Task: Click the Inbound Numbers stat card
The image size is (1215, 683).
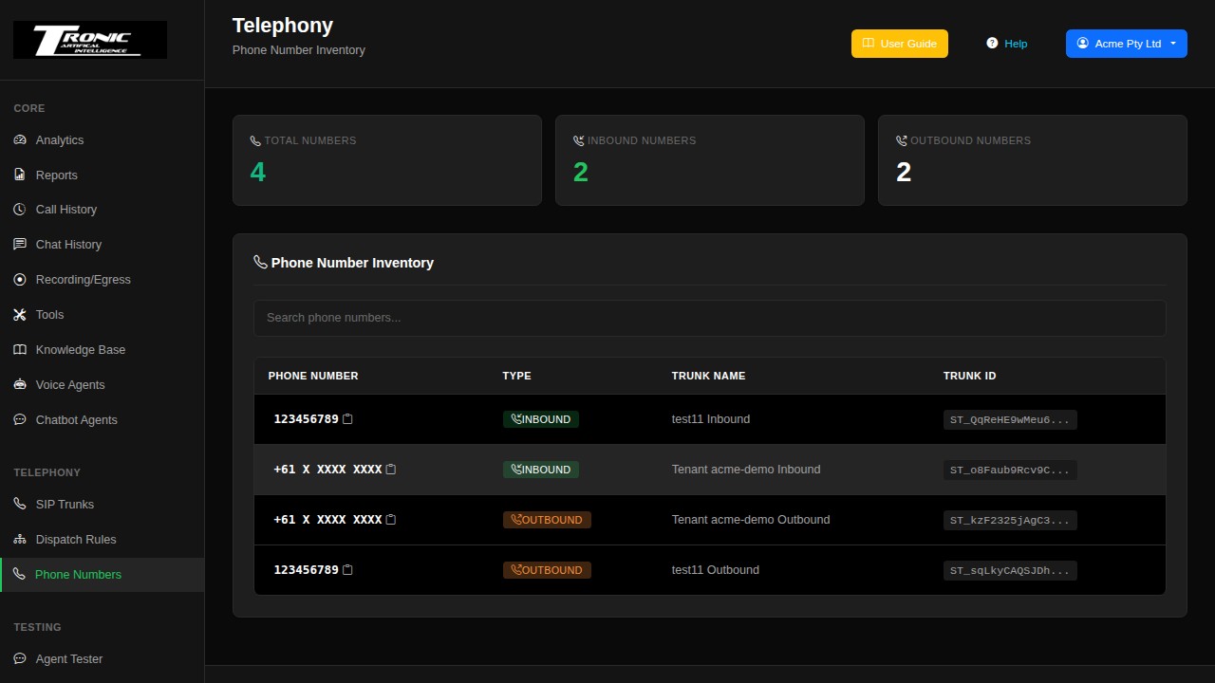Action: [710, 160]
